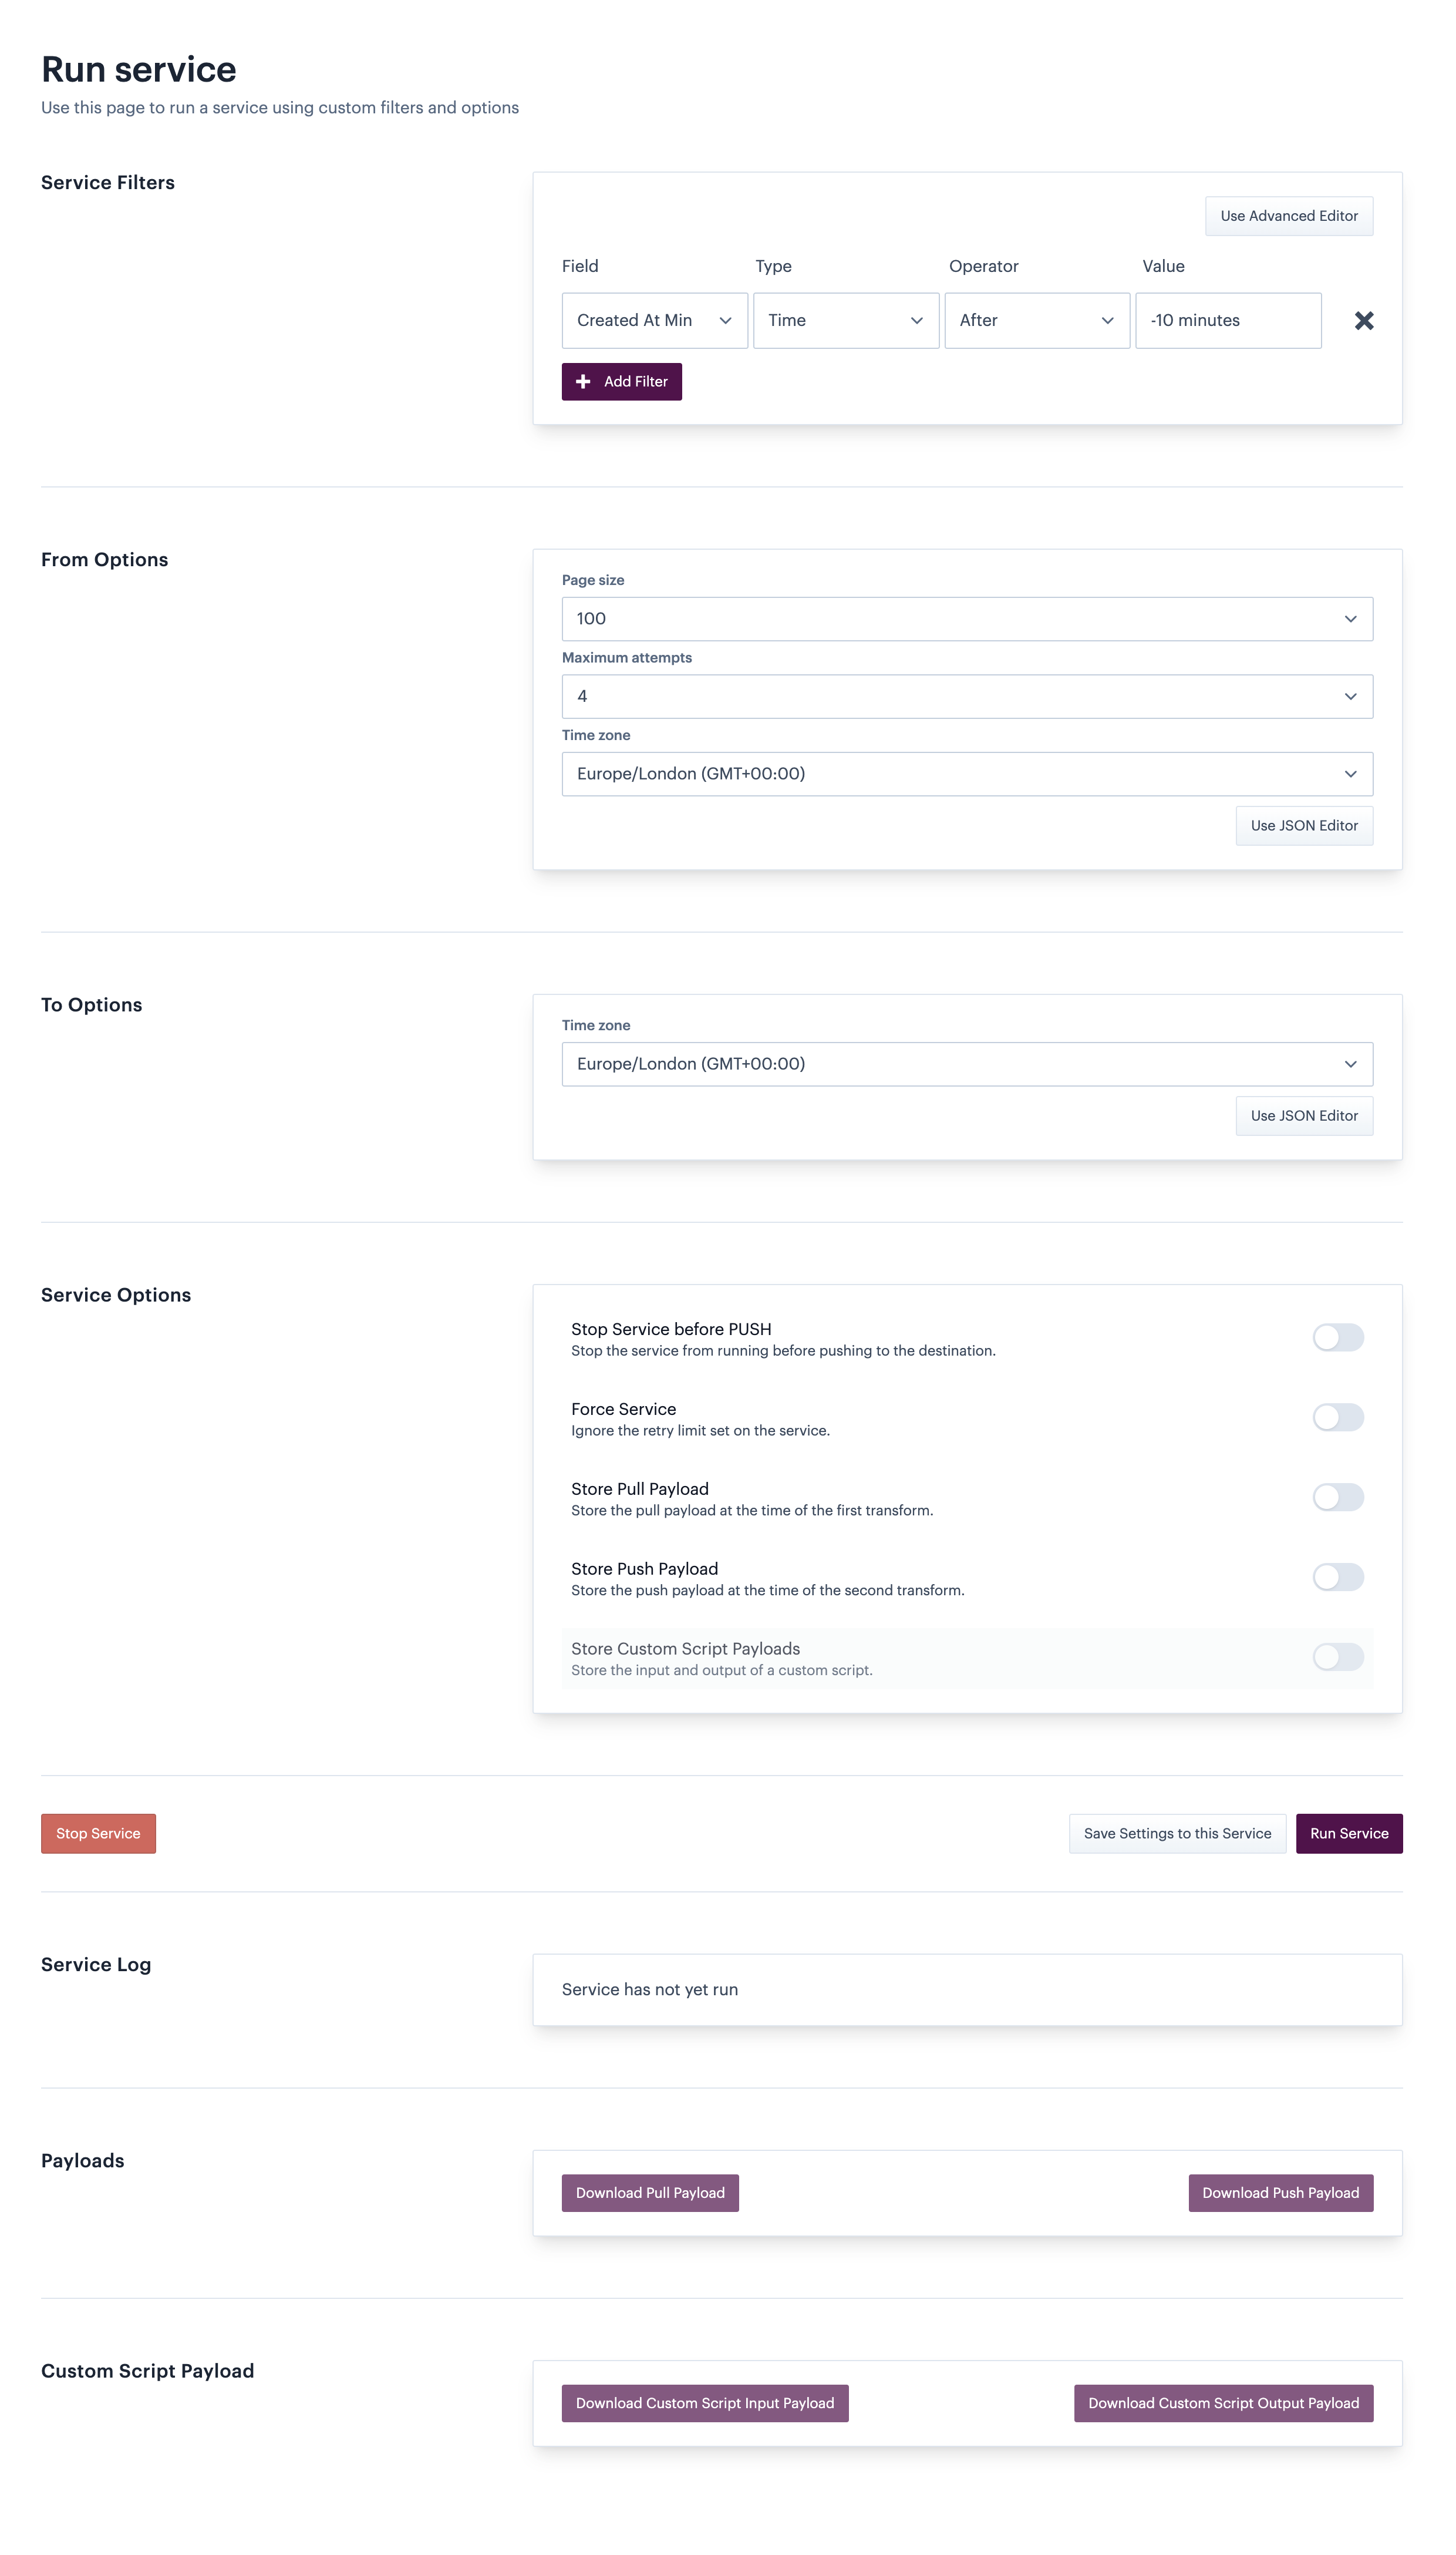This screenshot has width=1456, height=2555.
Task: Enable the Store Push Payload switch
Action: pyautogui.click(x=1337, y=1578)
